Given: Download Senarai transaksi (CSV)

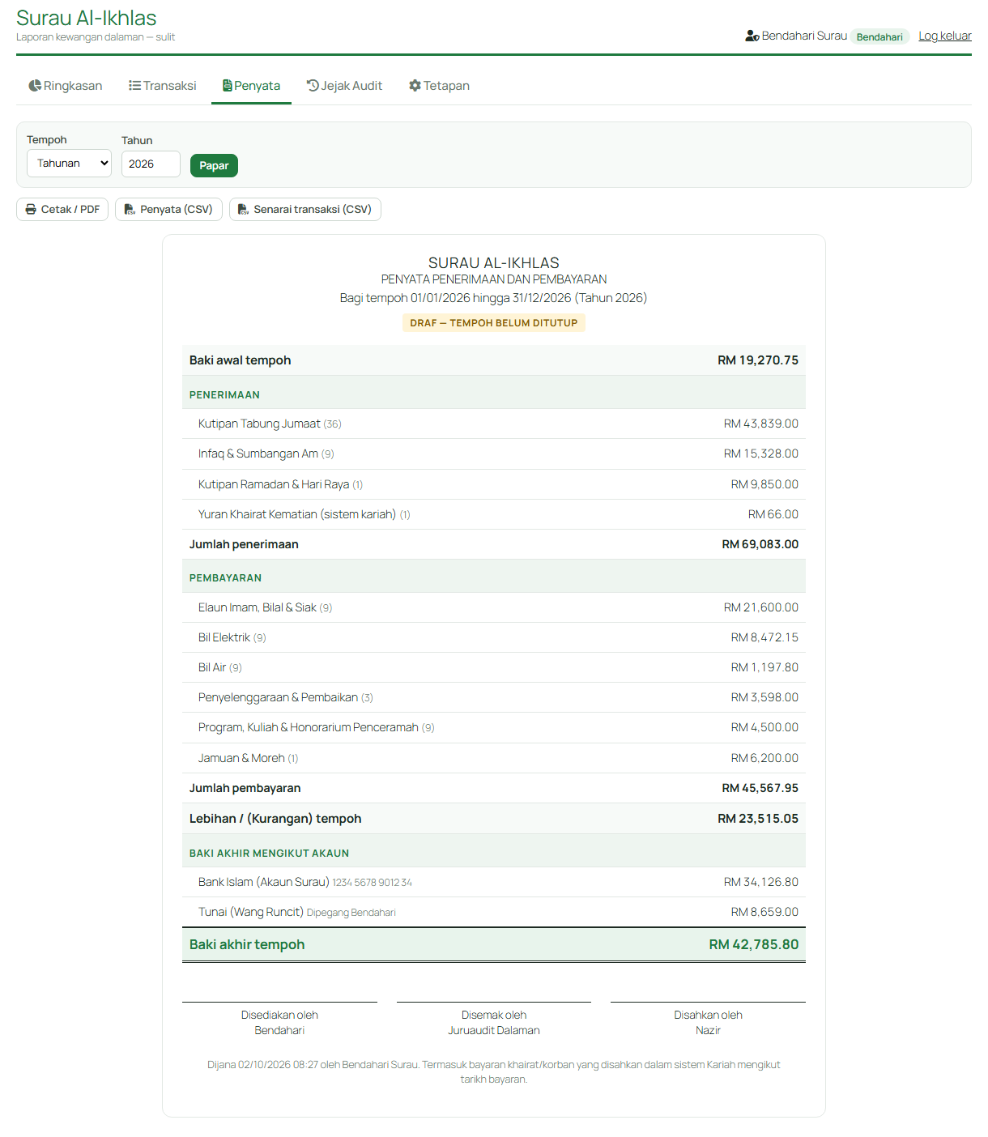Looking at the screenshot, I should tap(305, 209).
